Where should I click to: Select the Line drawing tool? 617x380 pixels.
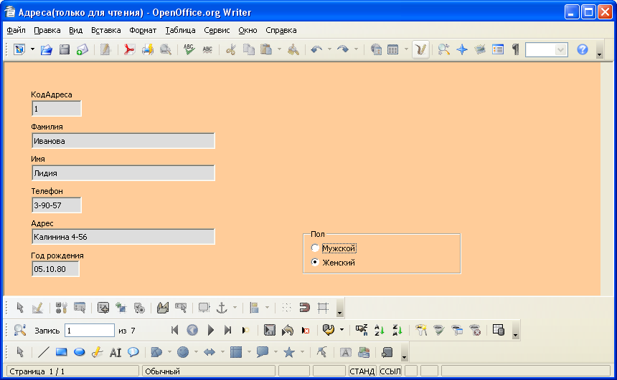coord(43,352)
